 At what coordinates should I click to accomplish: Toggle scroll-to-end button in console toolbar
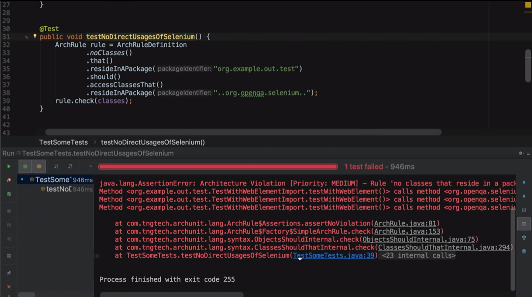tap(524, 224)
